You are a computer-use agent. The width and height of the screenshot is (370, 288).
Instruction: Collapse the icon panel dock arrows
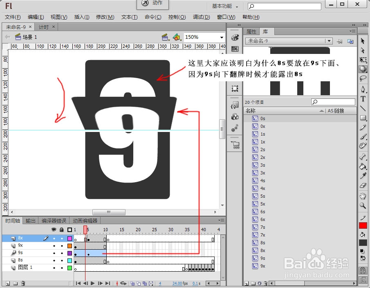coord(239,25)
